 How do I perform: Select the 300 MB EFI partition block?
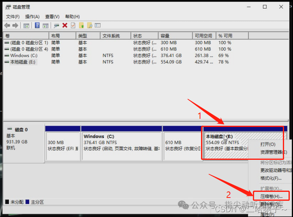click(63, 143)
